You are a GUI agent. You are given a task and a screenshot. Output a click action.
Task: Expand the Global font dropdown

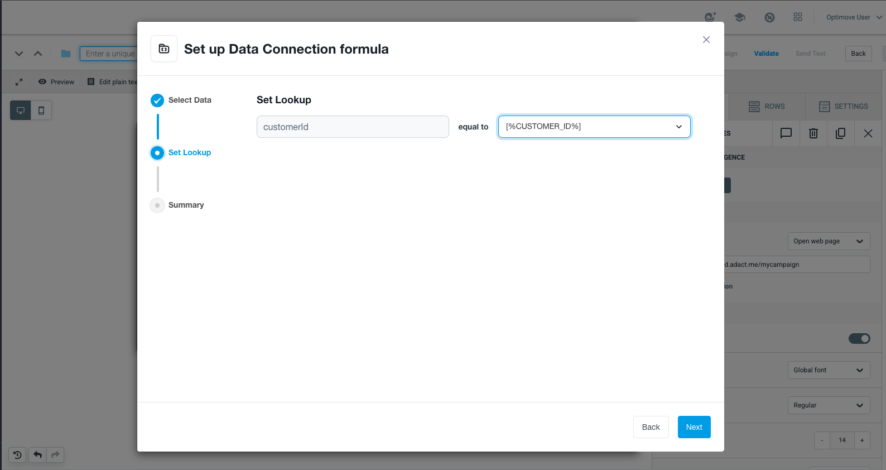(829, 370)
